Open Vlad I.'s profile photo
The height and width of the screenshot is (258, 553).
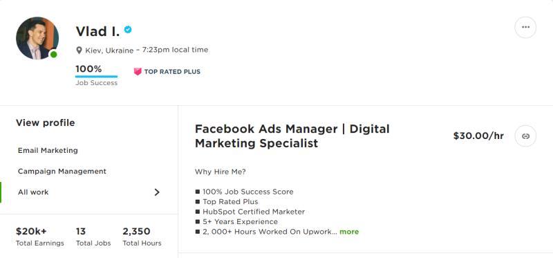[37, 38]
